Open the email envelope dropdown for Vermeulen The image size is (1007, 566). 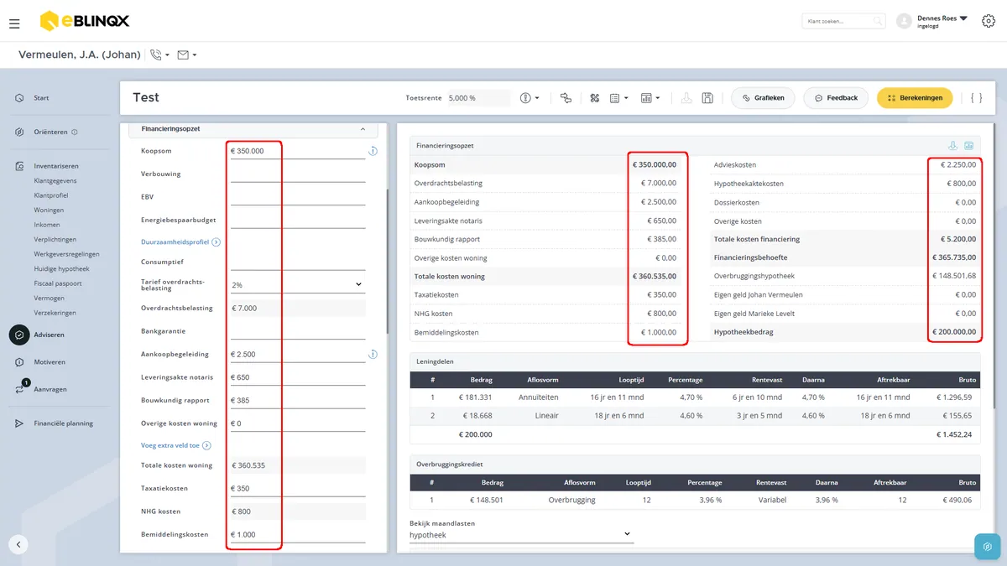(187, 55)
